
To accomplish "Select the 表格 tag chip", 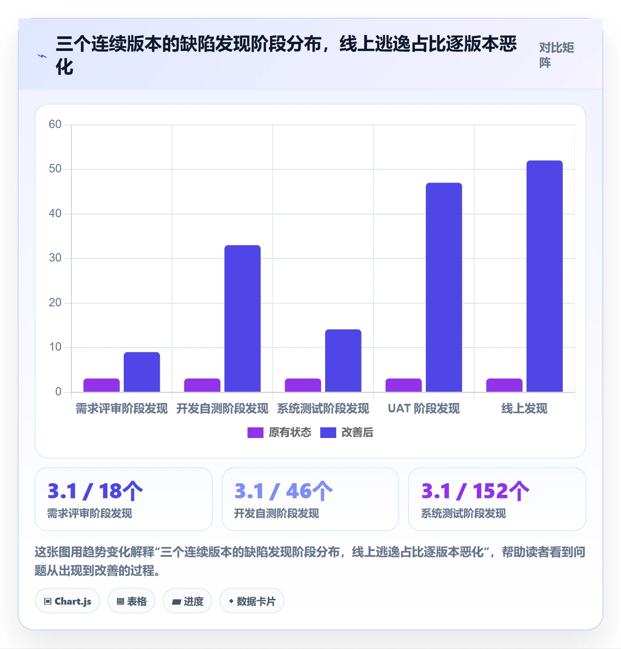I will (131, 601).
